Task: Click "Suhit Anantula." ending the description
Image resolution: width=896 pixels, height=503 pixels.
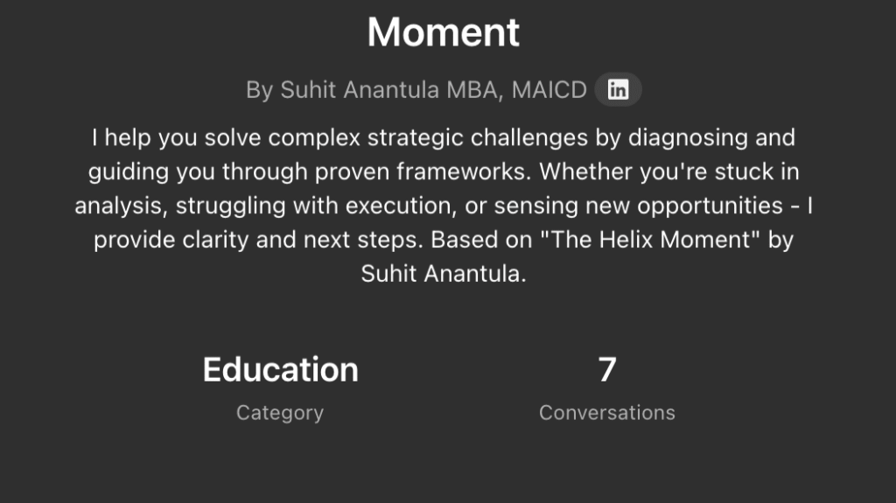Action: tap(444, 273)
